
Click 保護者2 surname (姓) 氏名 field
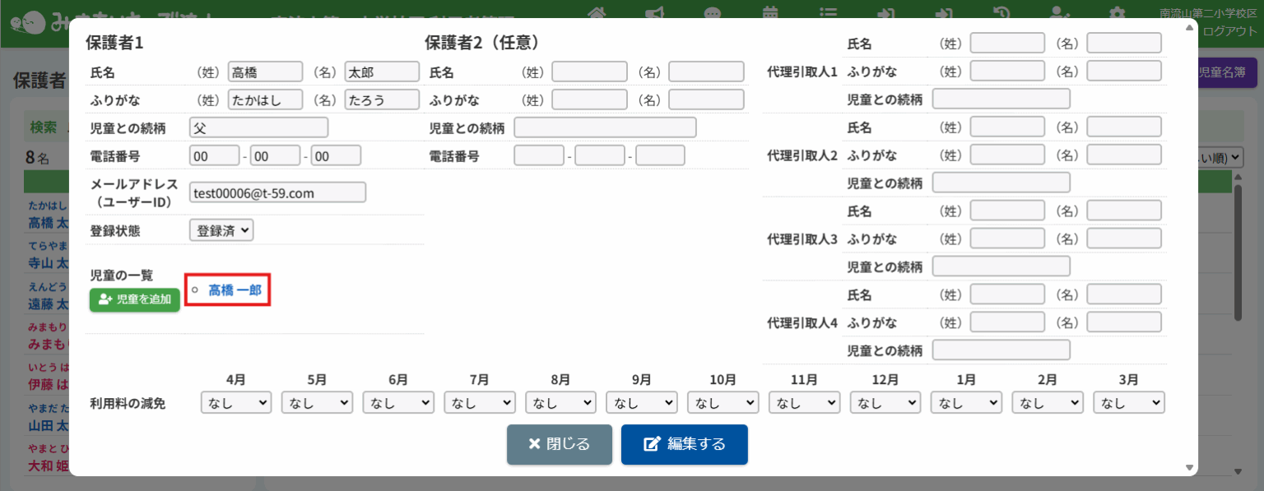[589, 72]
